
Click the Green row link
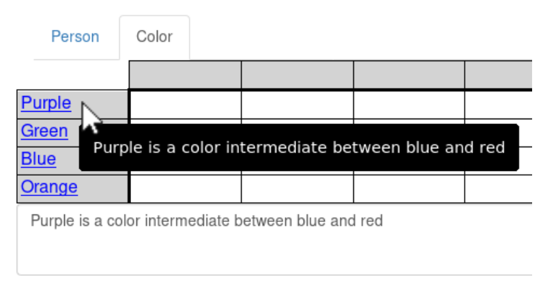44,131
